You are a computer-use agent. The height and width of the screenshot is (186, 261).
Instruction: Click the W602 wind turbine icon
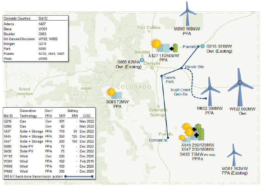click(210, 92)
